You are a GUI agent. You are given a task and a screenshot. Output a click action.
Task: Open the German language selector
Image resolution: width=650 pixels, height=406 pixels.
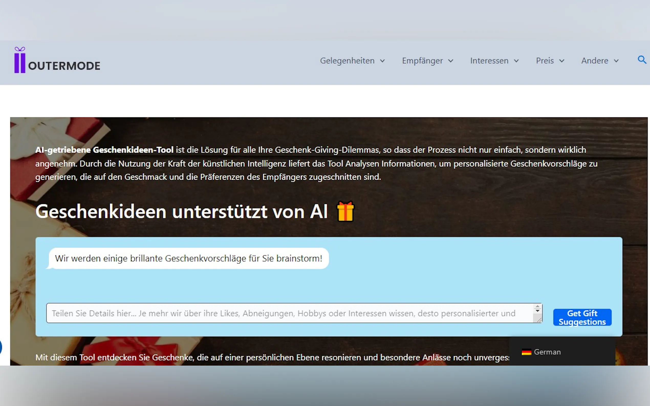547,352
